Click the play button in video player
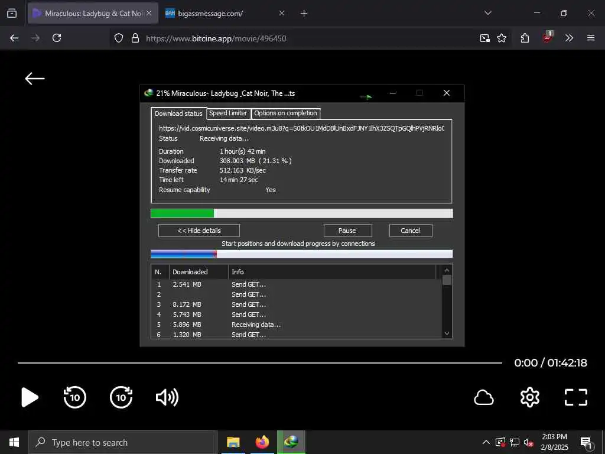The image size is (605, 454). click(x=30, y=397)
